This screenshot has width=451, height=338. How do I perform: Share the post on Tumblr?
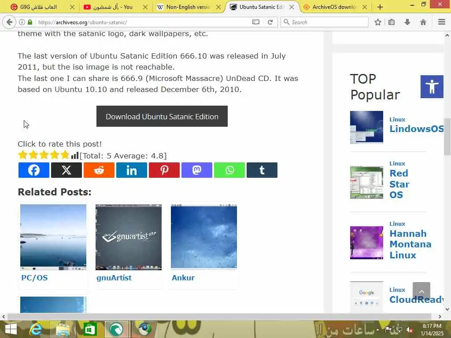click(262, 170)
